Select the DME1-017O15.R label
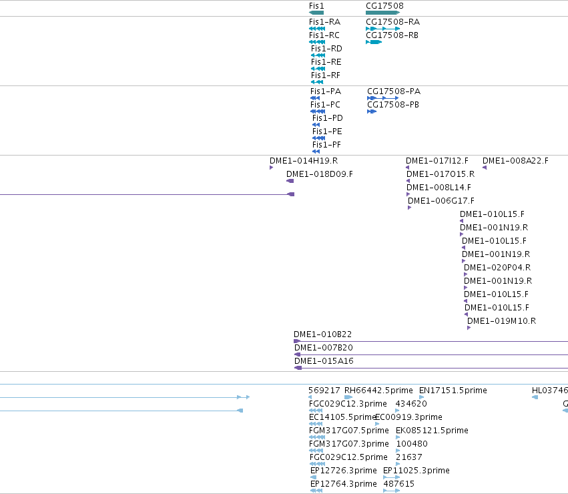This screenshot has width=568, height=494. pyautogui.click(x=441, y=174)
